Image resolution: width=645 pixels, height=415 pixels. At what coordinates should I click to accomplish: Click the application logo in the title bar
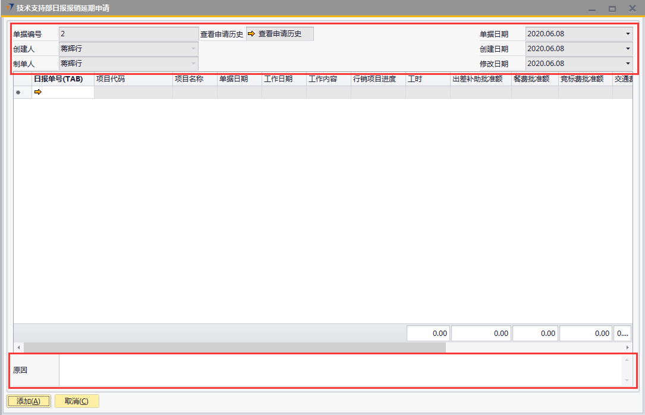point(9,8)
